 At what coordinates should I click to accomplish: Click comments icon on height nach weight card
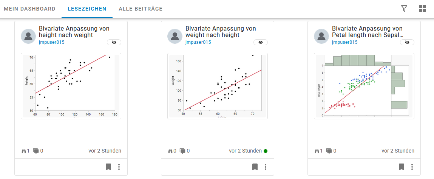[x=36, y=151]
